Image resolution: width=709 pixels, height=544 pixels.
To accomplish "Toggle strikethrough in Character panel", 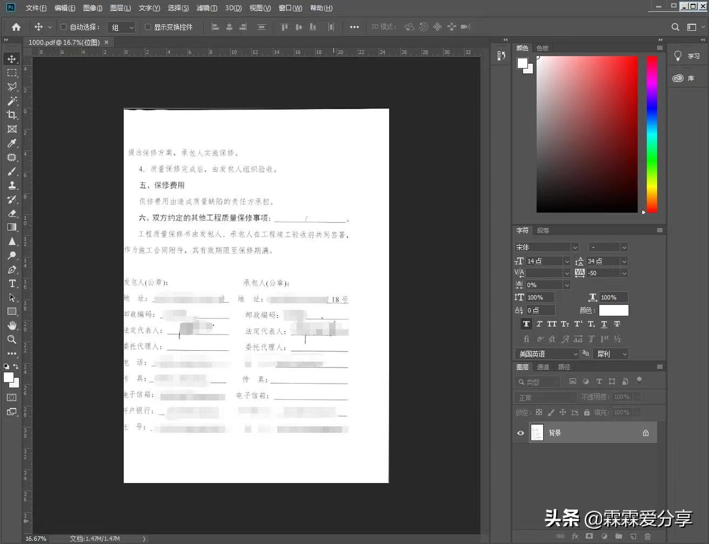I will pos(617,324).
